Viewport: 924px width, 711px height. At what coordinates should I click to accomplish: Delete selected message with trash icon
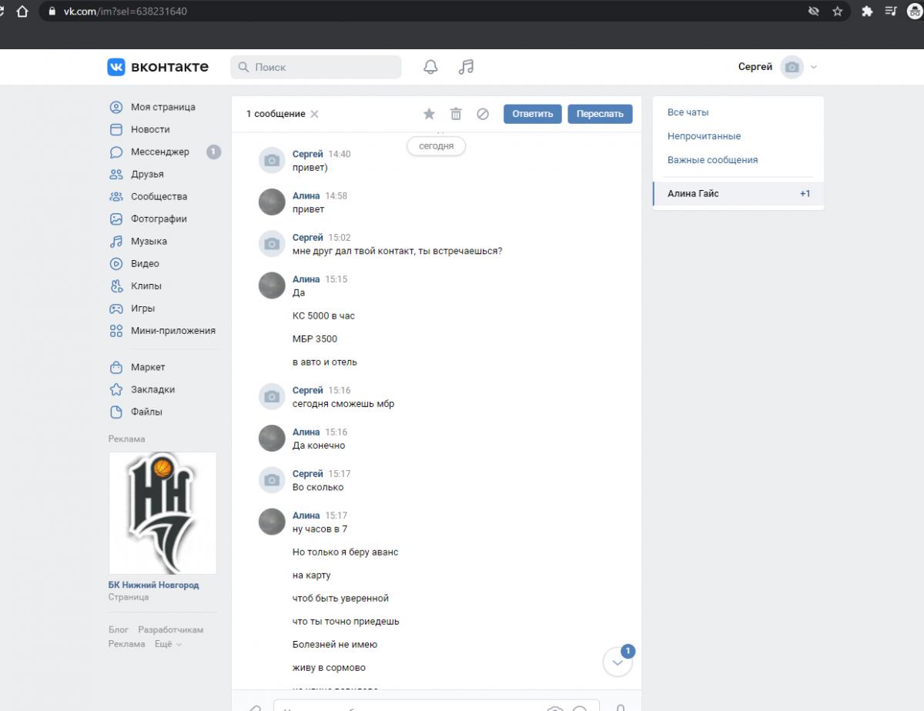(456, 114)
